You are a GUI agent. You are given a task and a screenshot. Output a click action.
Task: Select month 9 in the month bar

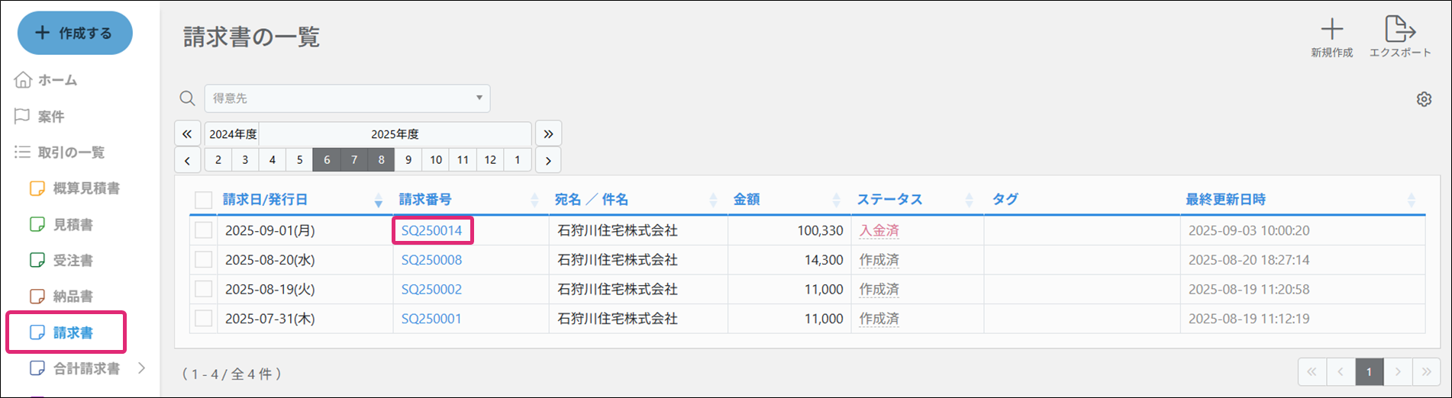[408, 160]
